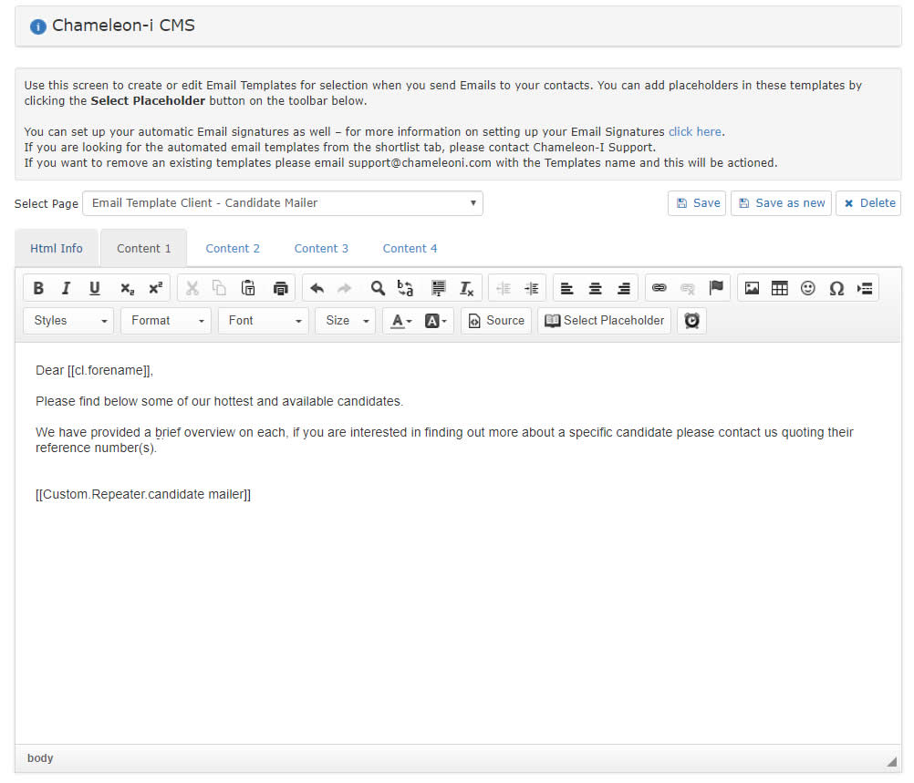Click the Unlink icon
This screenshot has height=783, width=914.
coord(688,288)
